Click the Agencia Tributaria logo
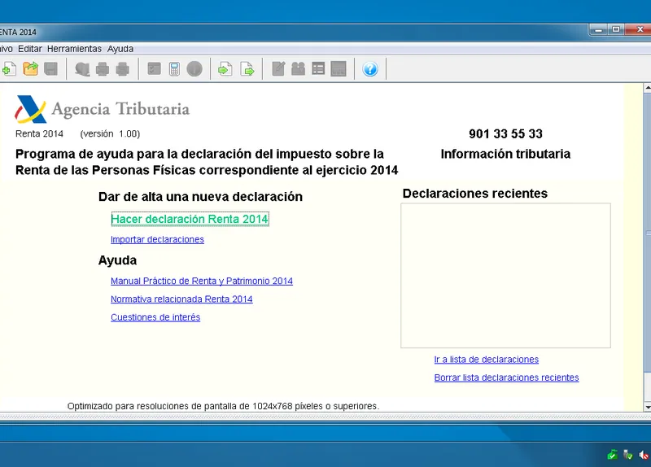 coord(103,109)
